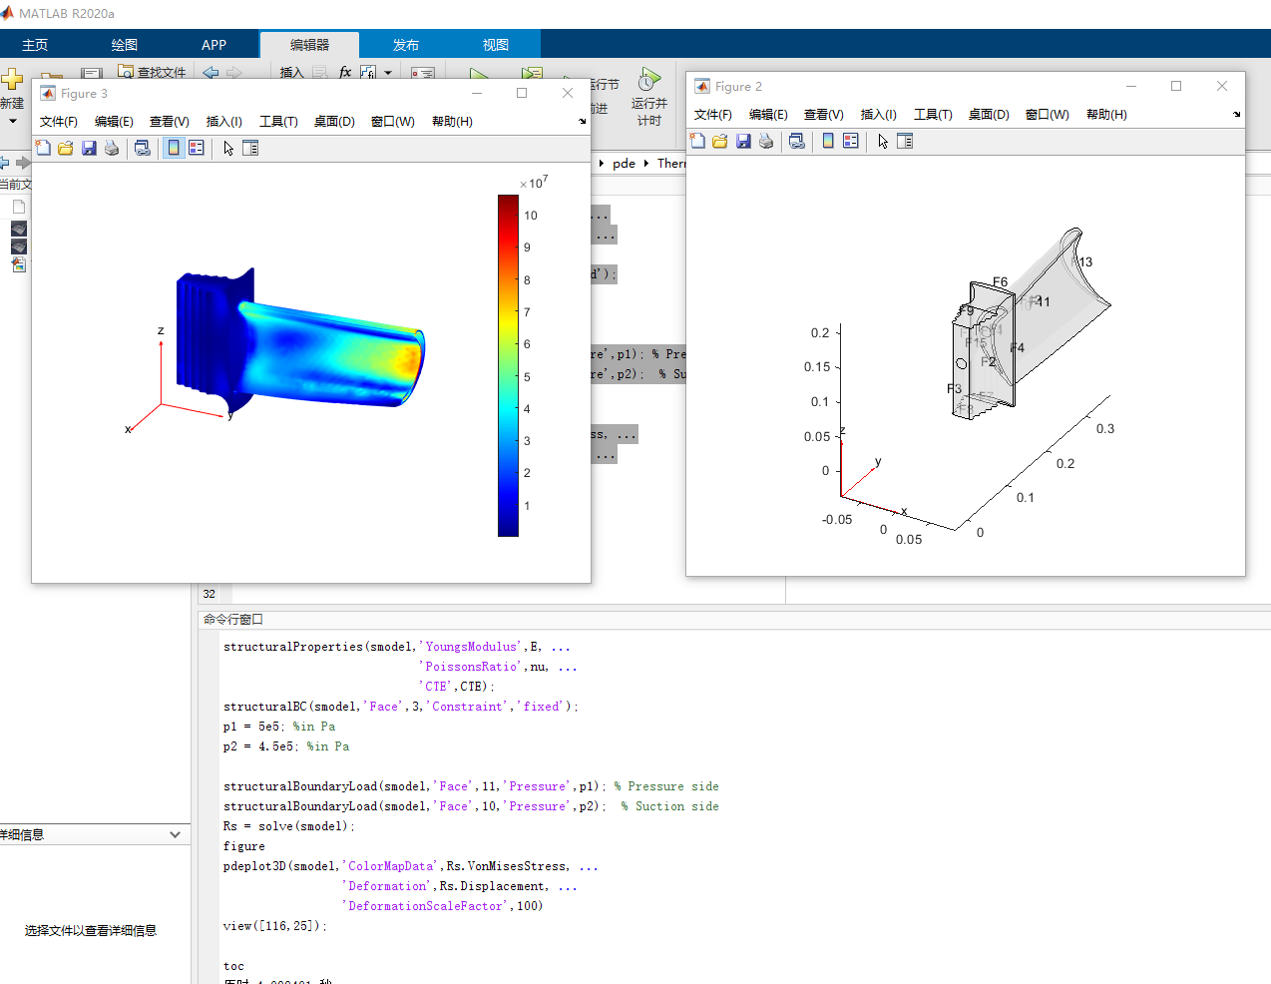This screenshot has width=1271, height=984.
Task: Open the insert function dropdown arrow
Action: pos(388,72)
